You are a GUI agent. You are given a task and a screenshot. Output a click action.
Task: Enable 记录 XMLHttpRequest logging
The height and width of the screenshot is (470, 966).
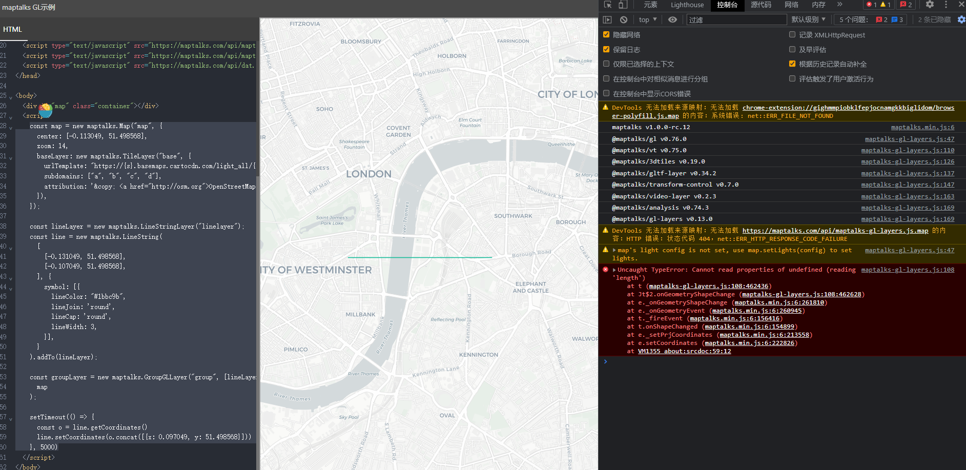(x=792, y=35)
